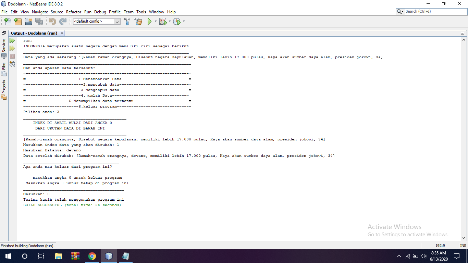
Task: Save all files using toolbar icon
Action: [x=39, y=21]
